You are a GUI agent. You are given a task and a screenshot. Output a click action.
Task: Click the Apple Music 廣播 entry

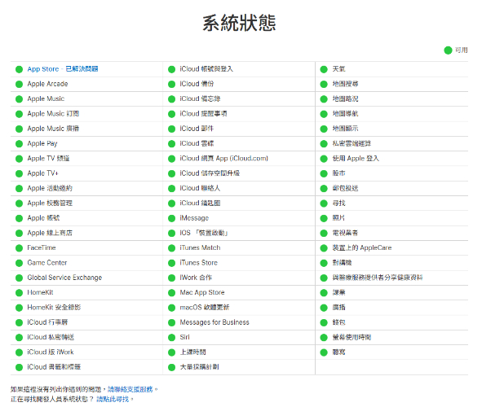53,129
